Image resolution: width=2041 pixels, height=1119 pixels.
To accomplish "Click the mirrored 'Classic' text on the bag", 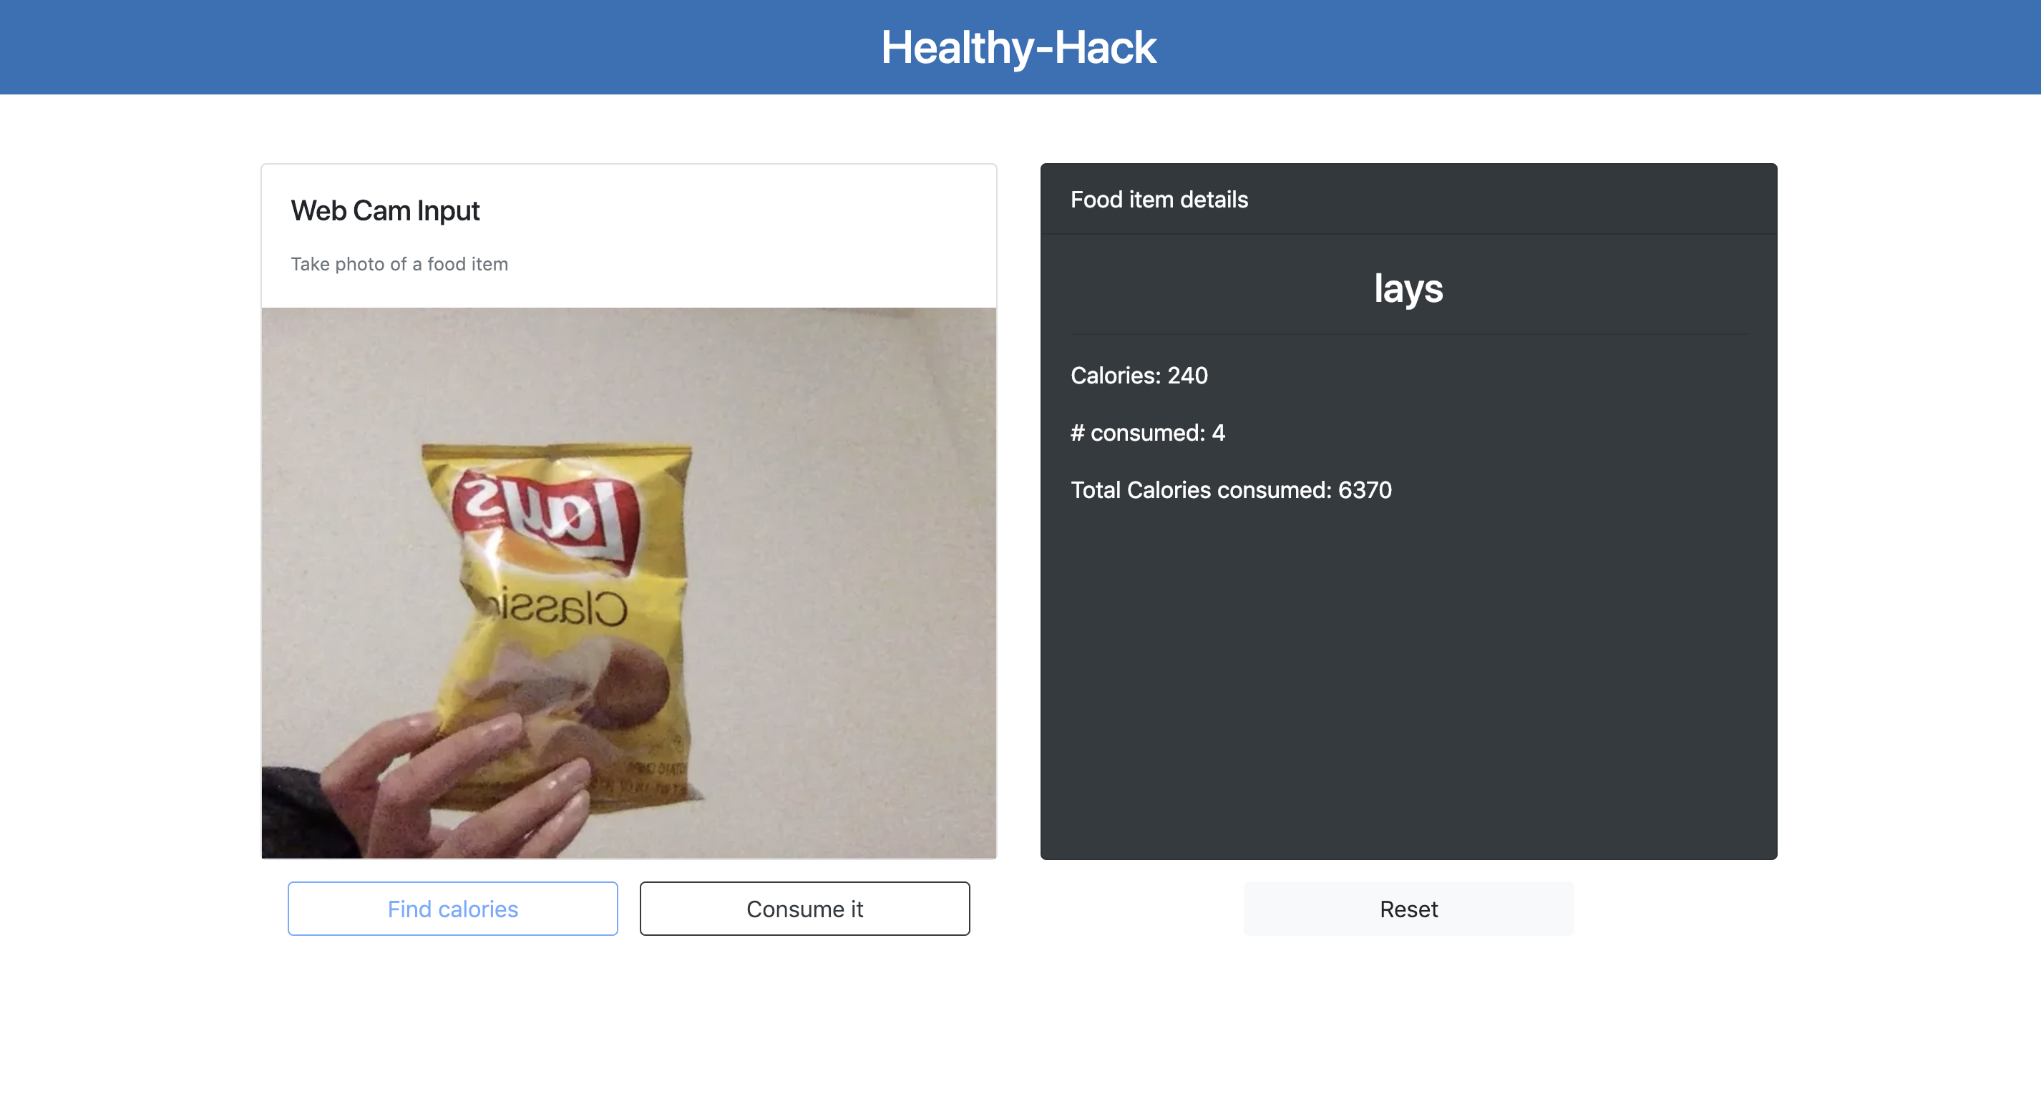I will coord(556,608).
